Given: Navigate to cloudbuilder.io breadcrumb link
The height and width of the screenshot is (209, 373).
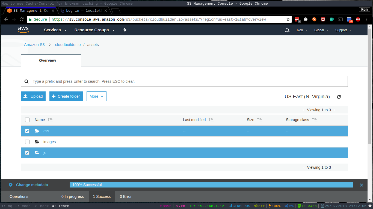Looking at the screenshot, I should (x=68, y=45).
